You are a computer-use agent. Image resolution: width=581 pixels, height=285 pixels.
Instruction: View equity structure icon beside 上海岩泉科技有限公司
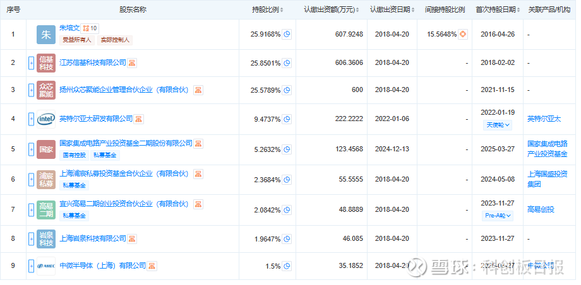pos(132,239)
